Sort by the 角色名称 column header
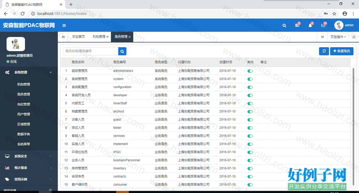Image resolution: width=359 pixels, height=193 pixels. pyautogui.click(x=78, y=62)
